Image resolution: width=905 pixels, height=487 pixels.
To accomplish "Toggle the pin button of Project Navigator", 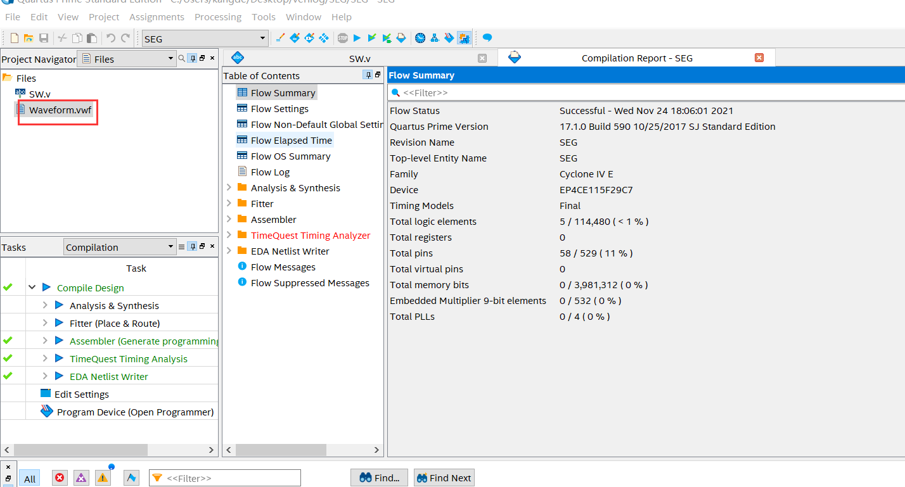I will (192, 58).
